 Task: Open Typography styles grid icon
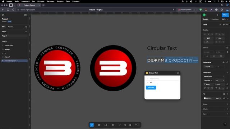(x=227, y=72)
